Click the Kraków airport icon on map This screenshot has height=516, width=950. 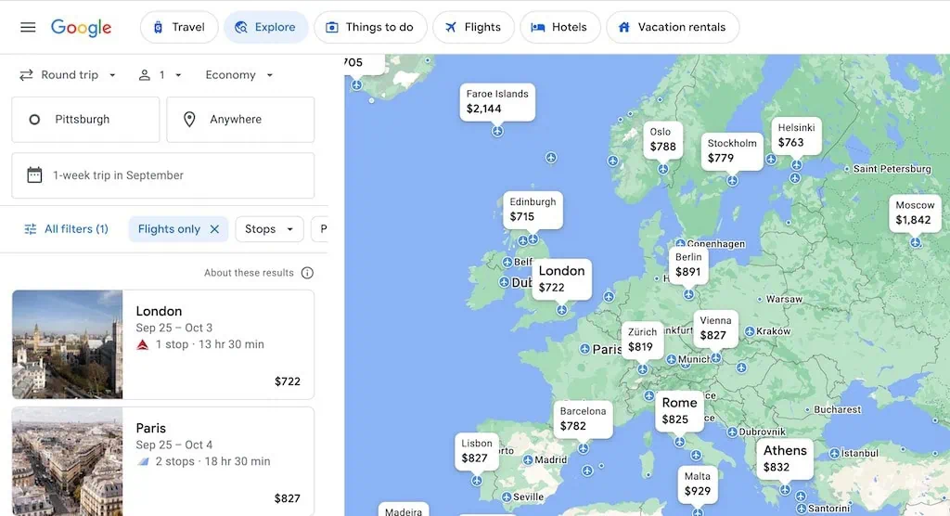coord(750,331)
